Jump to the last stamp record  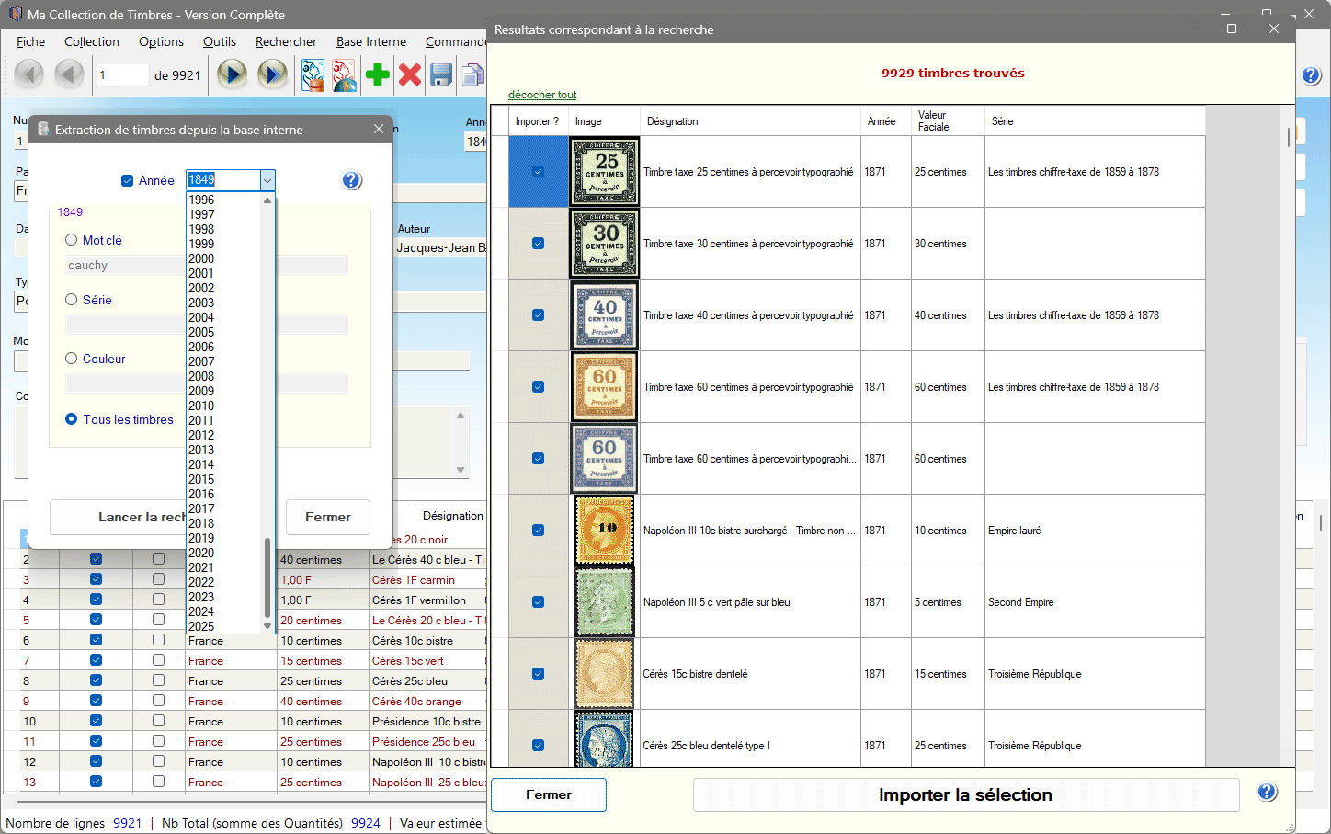tap(272, 74)
